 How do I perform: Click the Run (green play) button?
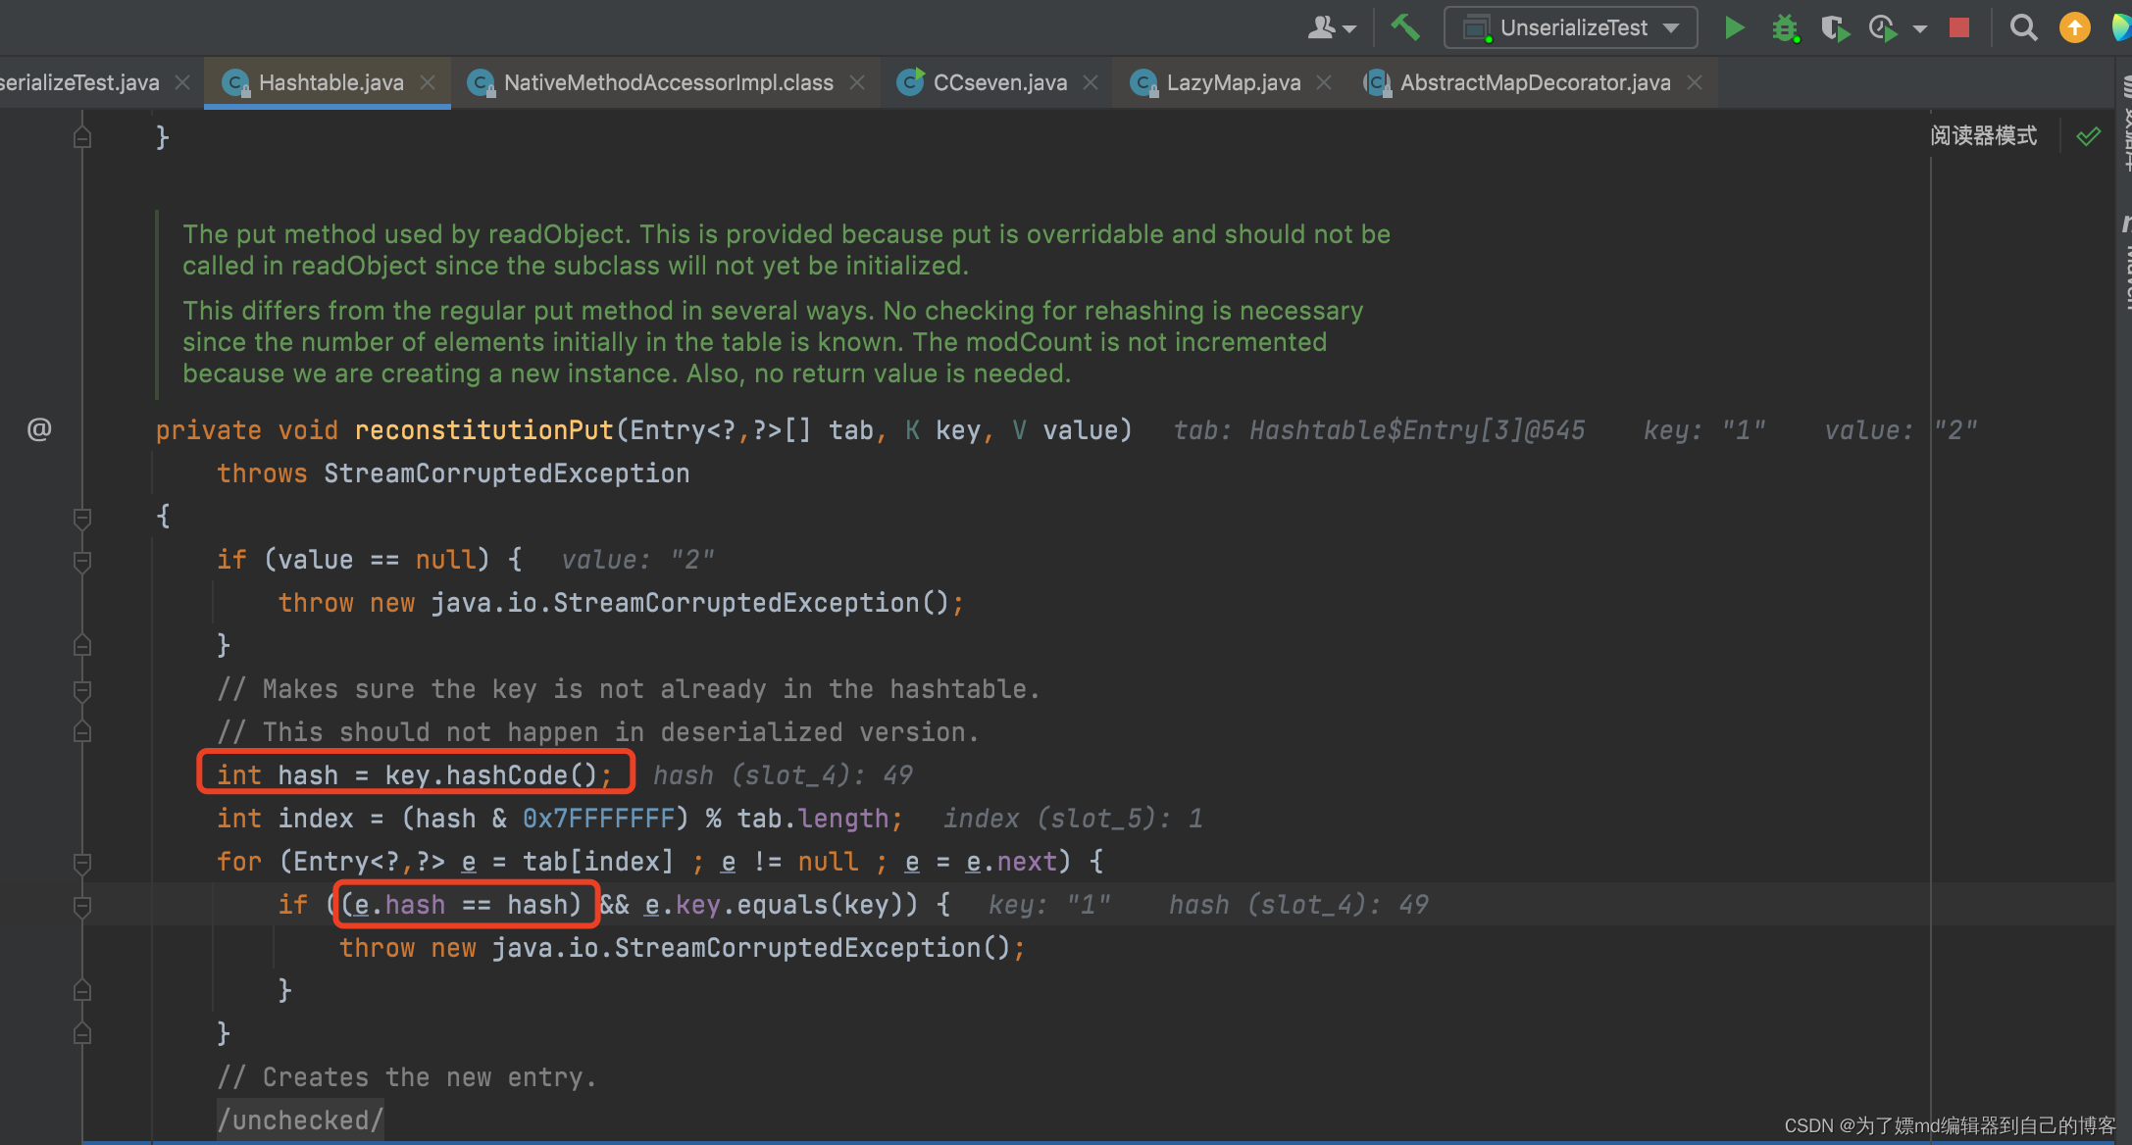pos(1734,28)
